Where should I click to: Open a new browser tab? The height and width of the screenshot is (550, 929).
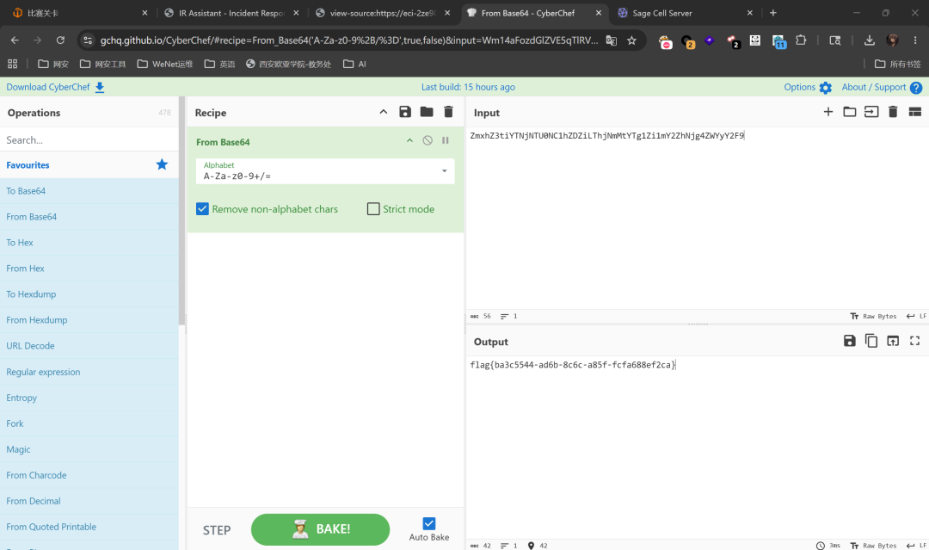(x=773, y=12)
